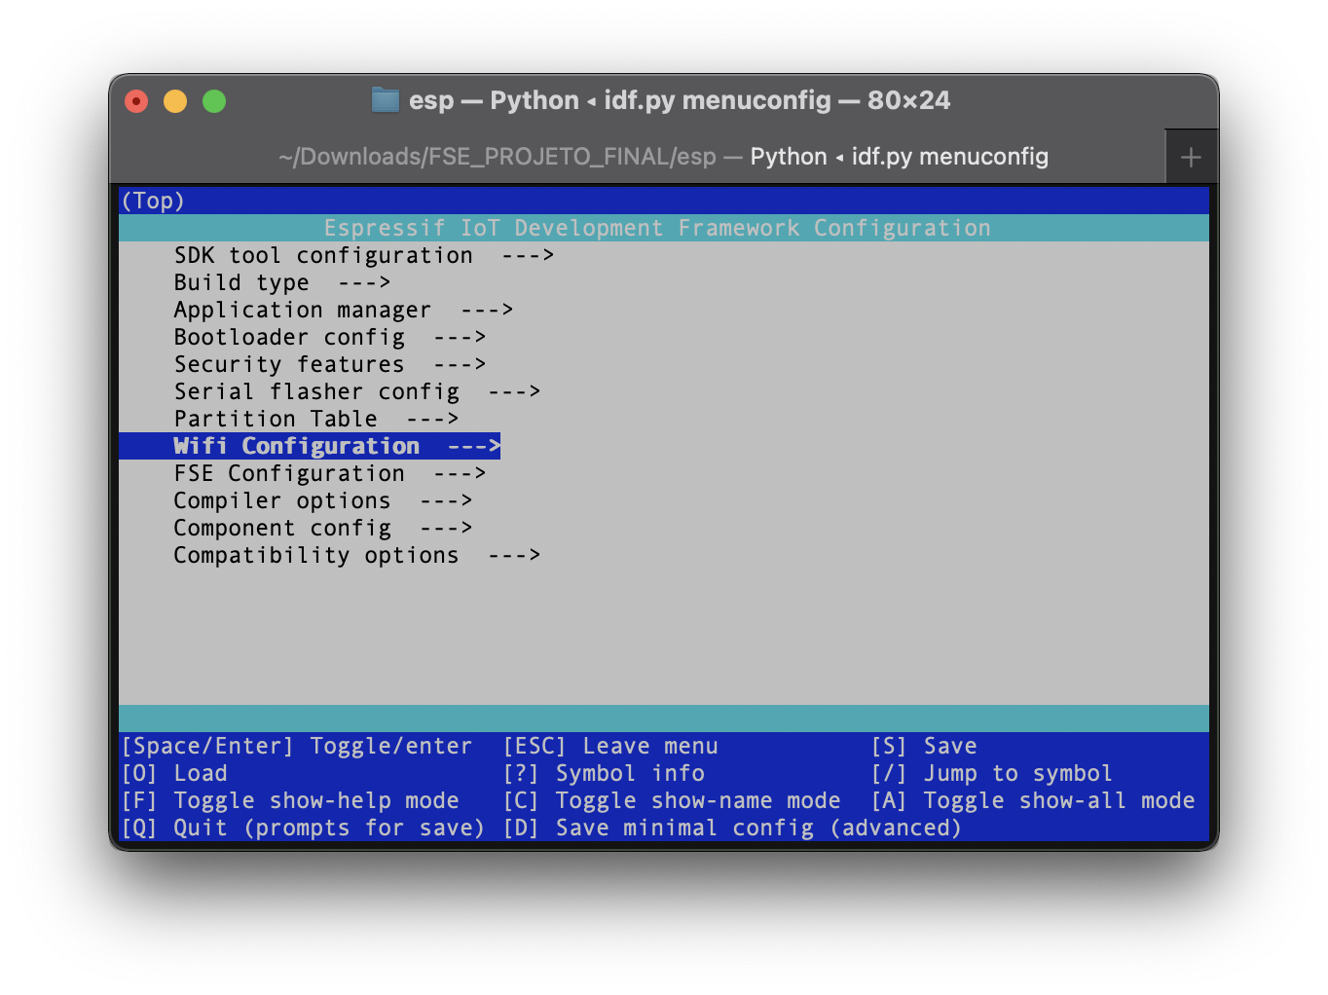Screen dimensions: 1328x995
Task: Click the Espressif IoT Development Framework Configuration header
Action: (x=657, y=228)
